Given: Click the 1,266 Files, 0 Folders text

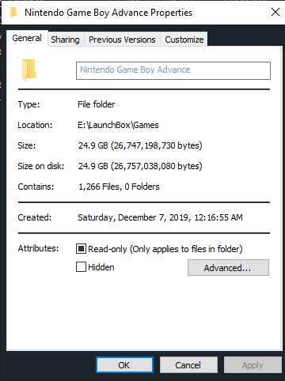Looking at the screenshot, I should click(x=119, y=187).
